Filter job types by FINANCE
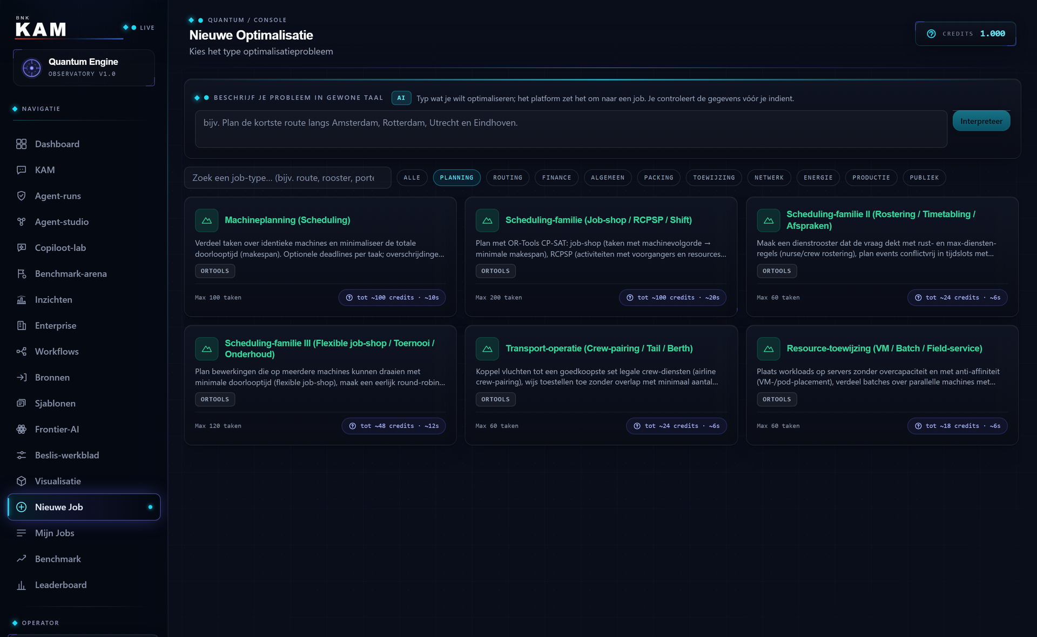1037x637 pixels. point(556,178)
